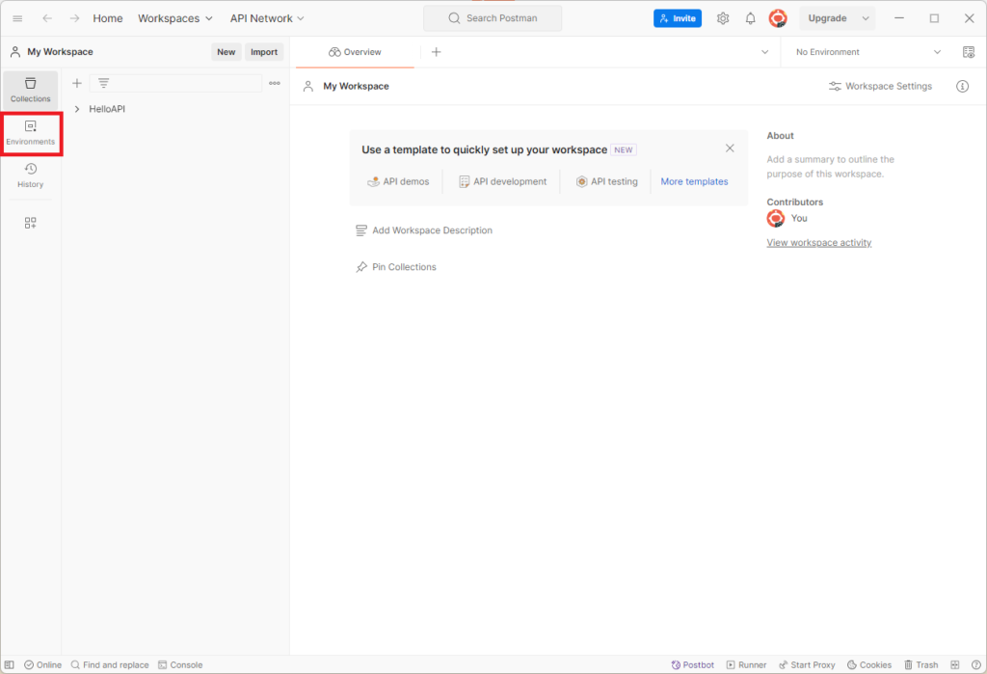Screen dimensions: 987x674
Task: Go forward with the right arrow
Action: [74, 18]
